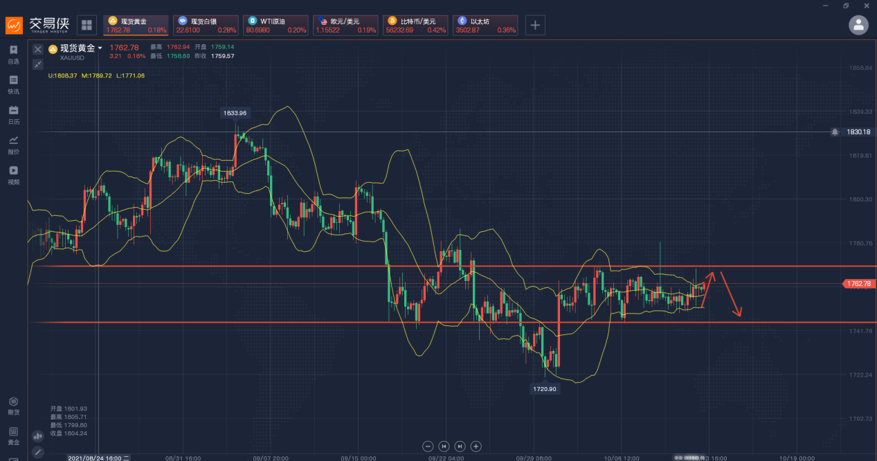This screenshot has width=877, height=461.
Task: Open the 日历 economic calendar
Action: click(13, 114)
